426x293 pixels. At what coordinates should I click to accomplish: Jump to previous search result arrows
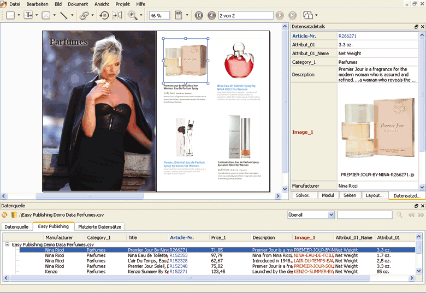(x=411, y=215)
